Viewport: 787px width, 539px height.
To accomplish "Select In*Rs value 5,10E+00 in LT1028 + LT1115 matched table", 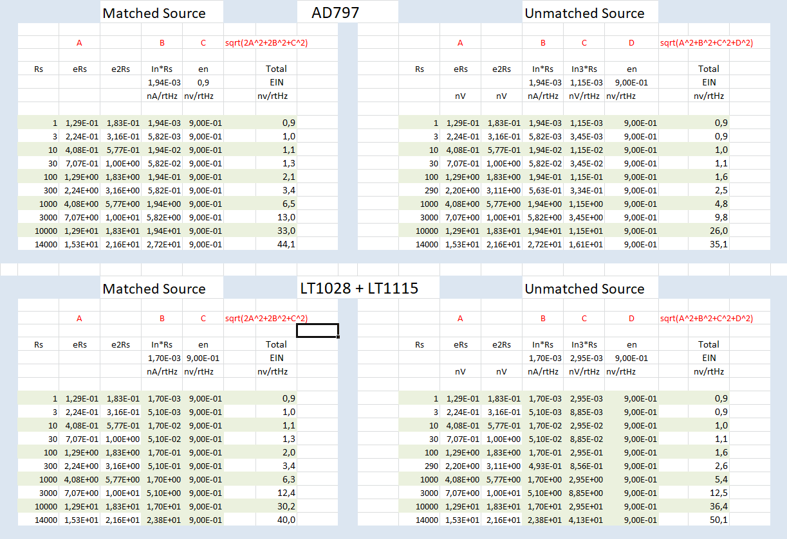I will pyautogui.click(x=163, y=493).
